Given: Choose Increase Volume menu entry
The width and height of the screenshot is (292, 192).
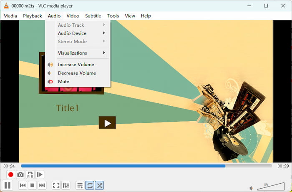Looking at the screenshot, I should pyautogui.click(x=78, y=65).
